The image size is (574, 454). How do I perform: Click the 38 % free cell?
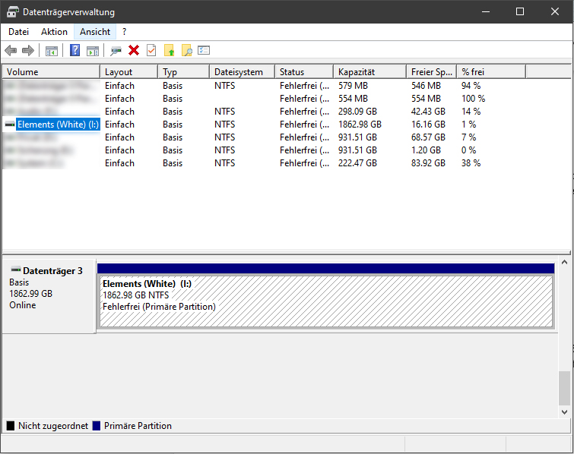tap(471, 163)
